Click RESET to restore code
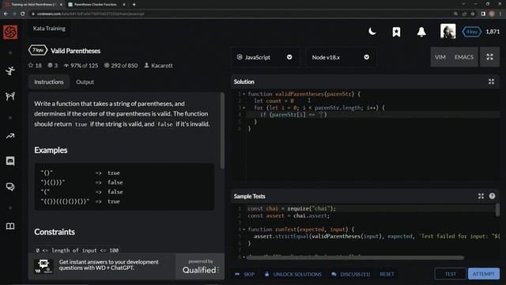Viewport: 506px width, 285px height. [387, 274]
